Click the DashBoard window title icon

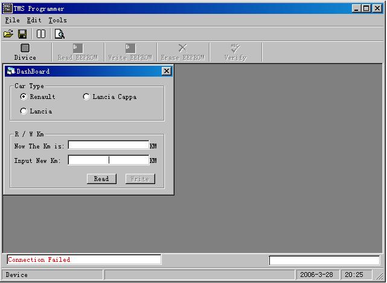[x=11, y=71]
